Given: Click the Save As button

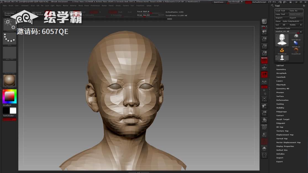Looking at the screenshot, I should click(296, 11).
